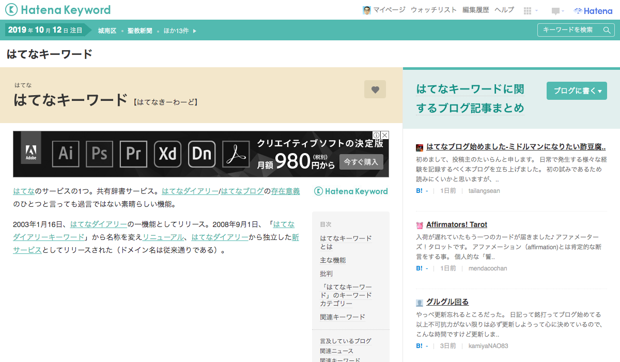
Task: Open the Affirmators! Tarot blog post title
Action: (457, 224)
